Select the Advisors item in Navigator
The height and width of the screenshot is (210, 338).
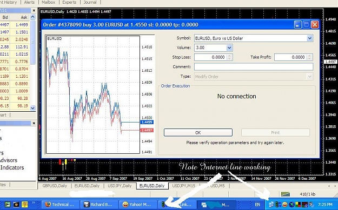(x=9, y=160)
